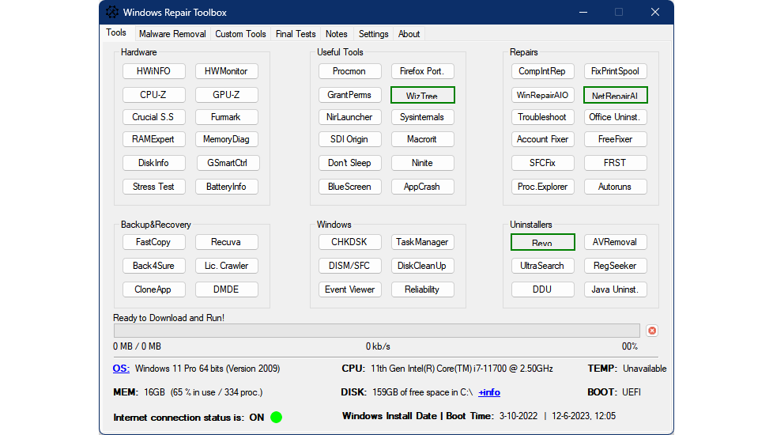
Task: Run Account Fixer
Action: click(543, 139)
